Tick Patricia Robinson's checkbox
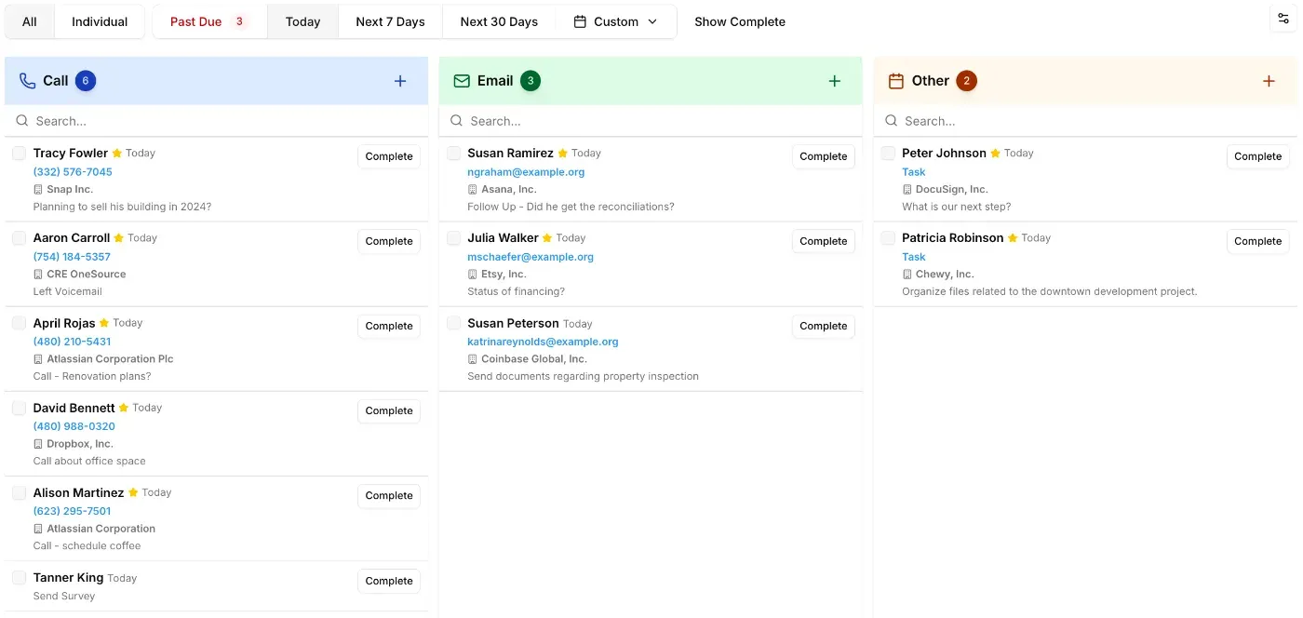 pyautogui.click(x=888, y=238)
